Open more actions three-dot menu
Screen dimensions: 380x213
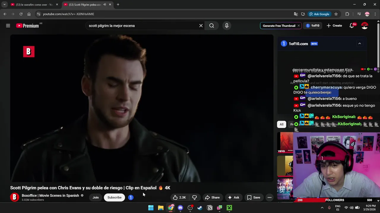pyautogui.click(x=270, y=197)
